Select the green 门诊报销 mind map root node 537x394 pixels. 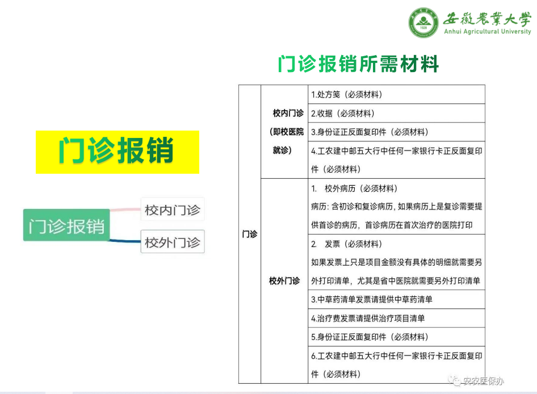click(66, 225)
